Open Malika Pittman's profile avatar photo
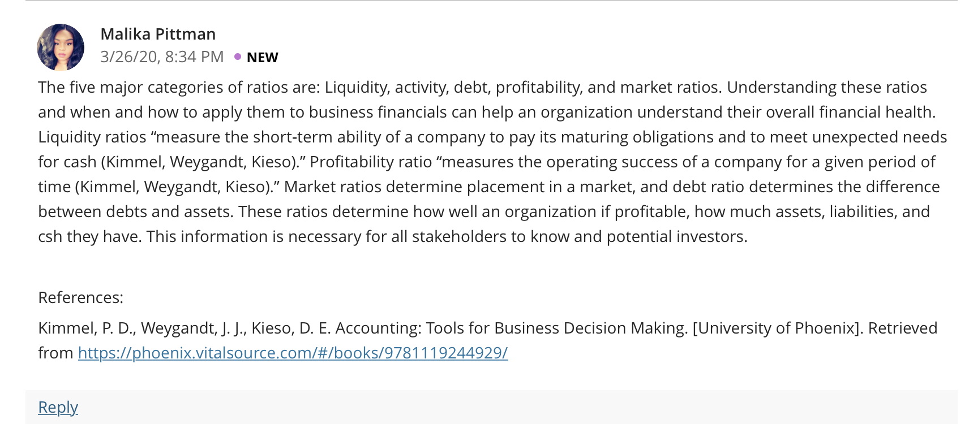 tap(61, 47)
